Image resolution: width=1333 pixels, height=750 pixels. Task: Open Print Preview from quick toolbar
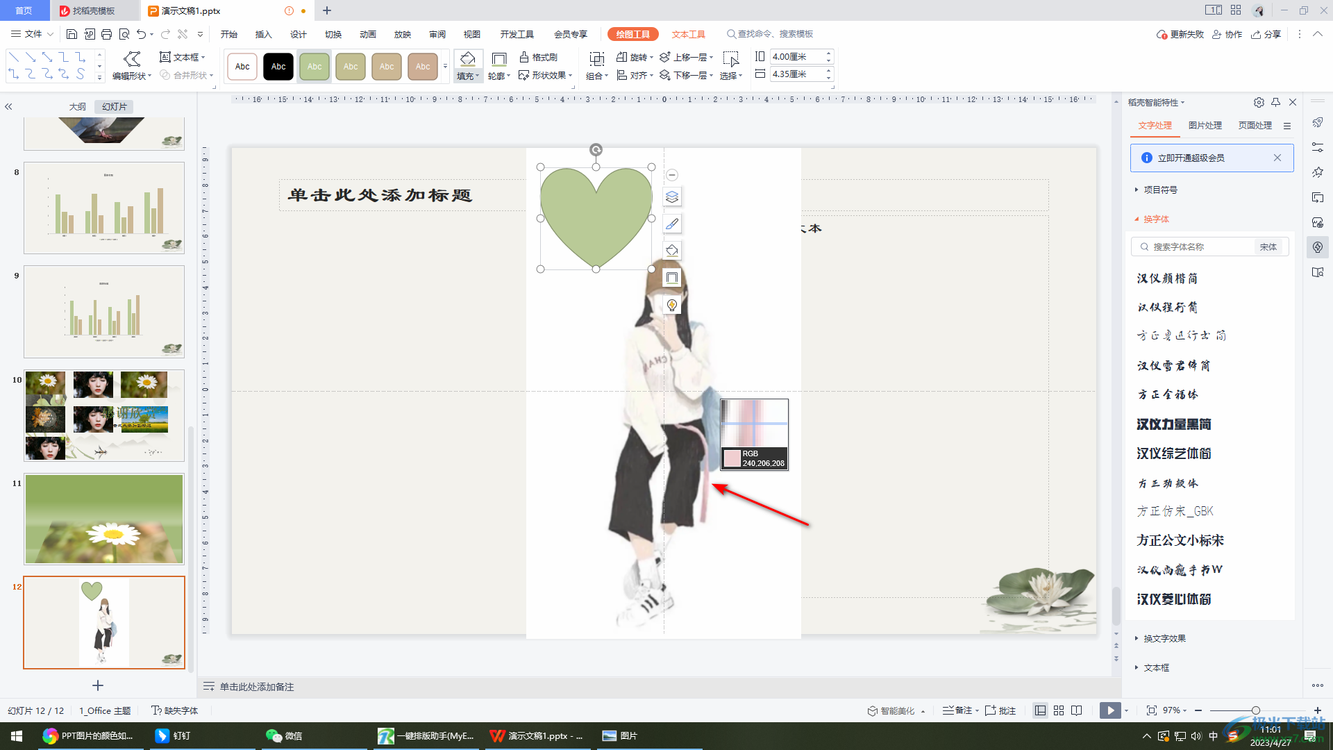click(x=124, y=34)
